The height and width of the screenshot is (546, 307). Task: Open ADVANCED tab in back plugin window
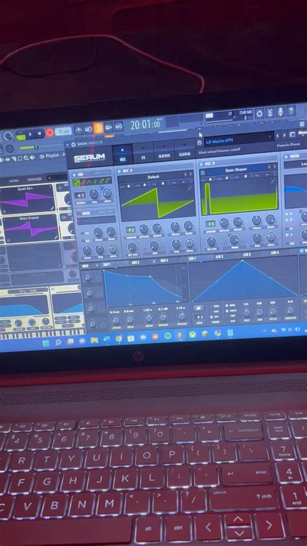(34, 179)
